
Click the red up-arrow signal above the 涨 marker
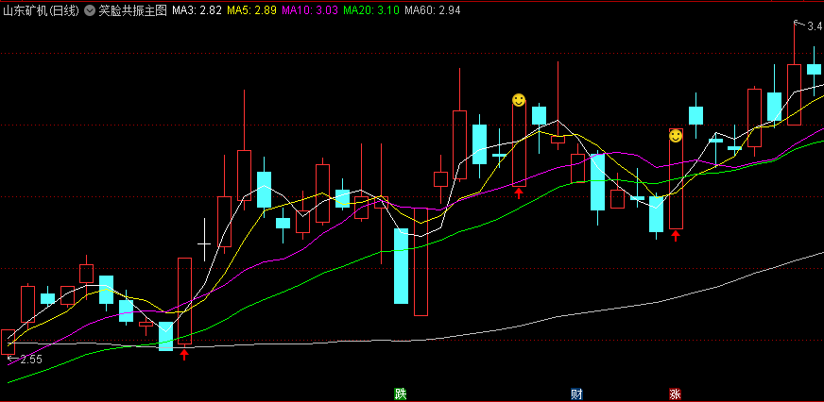click(x=676, y=236)
